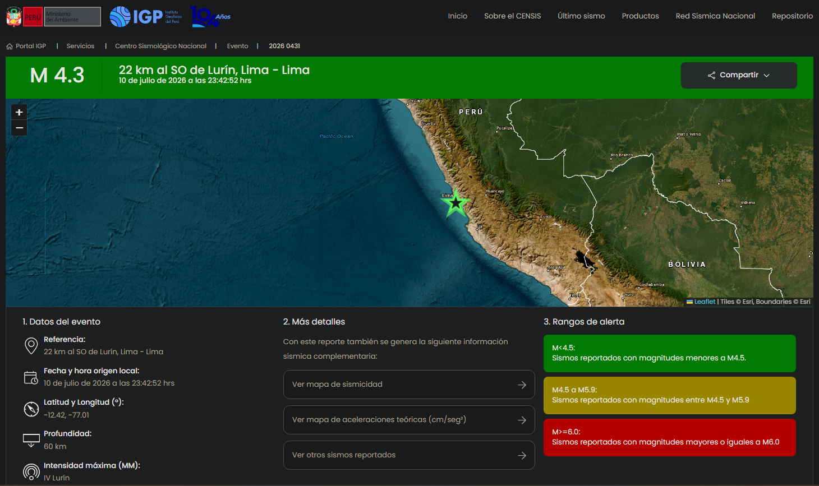Click the green M<4.5 alert range box
The height and width of the screenshot is (486, 819).
point(670,353)
